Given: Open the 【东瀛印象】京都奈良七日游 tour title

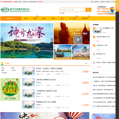Looking at the screenshot, I should point(46,91).
